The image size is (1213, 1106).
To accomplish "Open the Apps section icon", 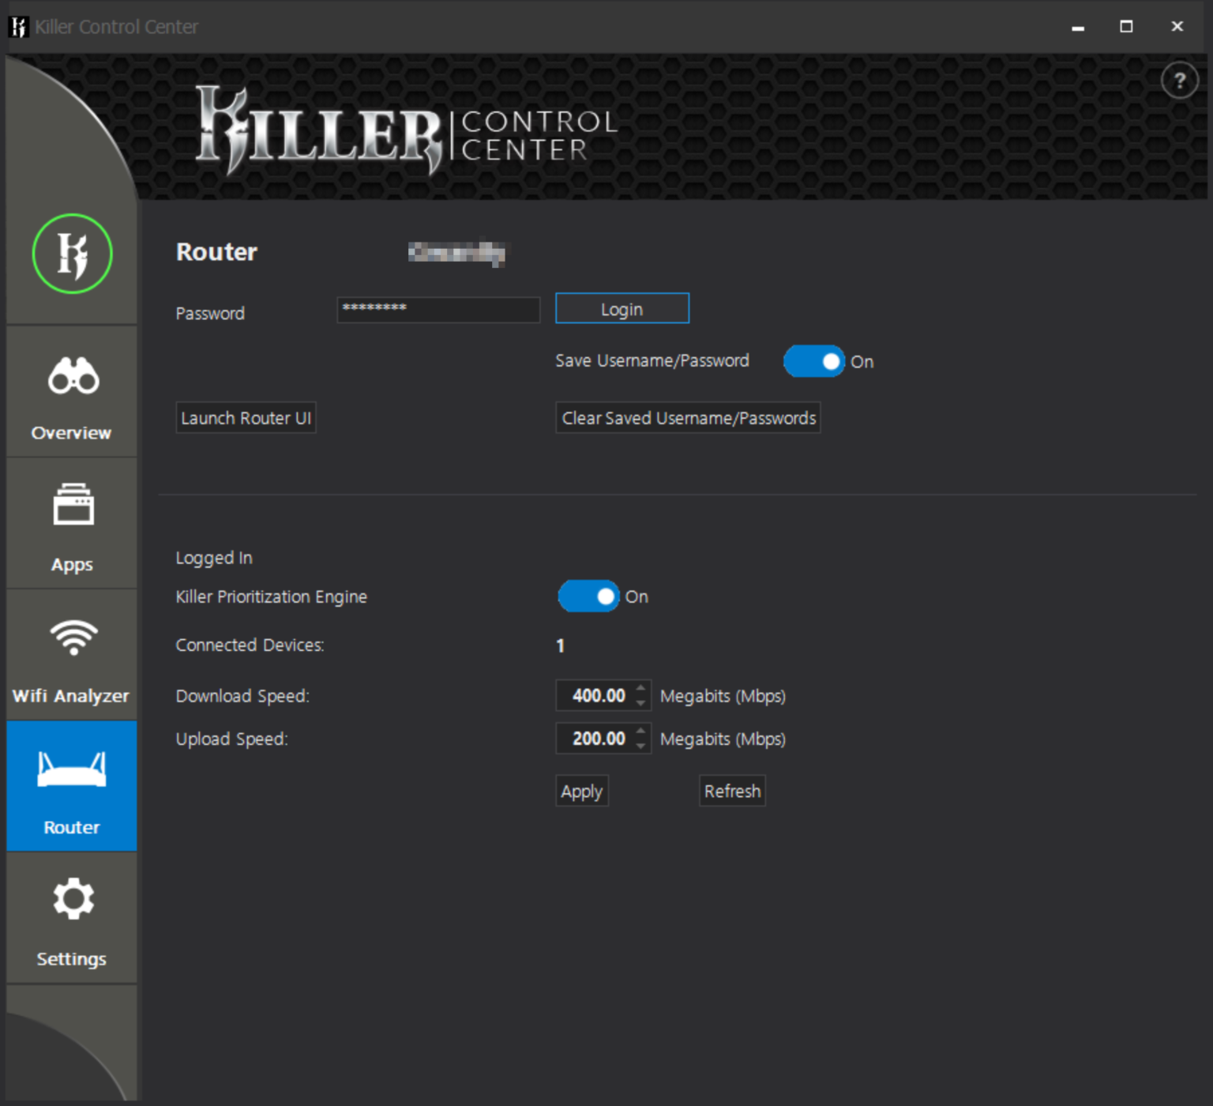I will [72, 506].
